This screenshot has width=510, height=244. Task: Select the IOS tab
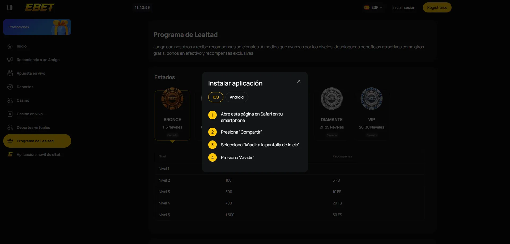coord(216,97)
